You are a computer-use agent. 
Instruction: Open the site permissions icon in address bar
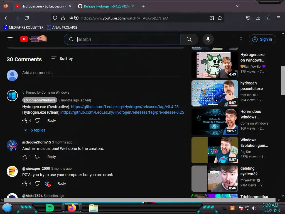click(70, 18)
